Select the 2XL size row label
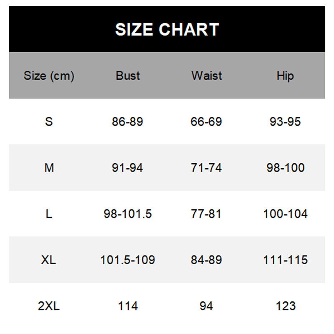Image resolution: width=334 pixels, height=334 pixels. 49,306
